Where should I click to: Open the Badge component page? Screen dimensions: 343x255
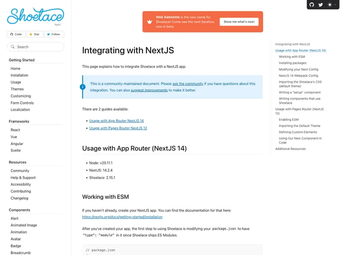[x=16, y=246]
